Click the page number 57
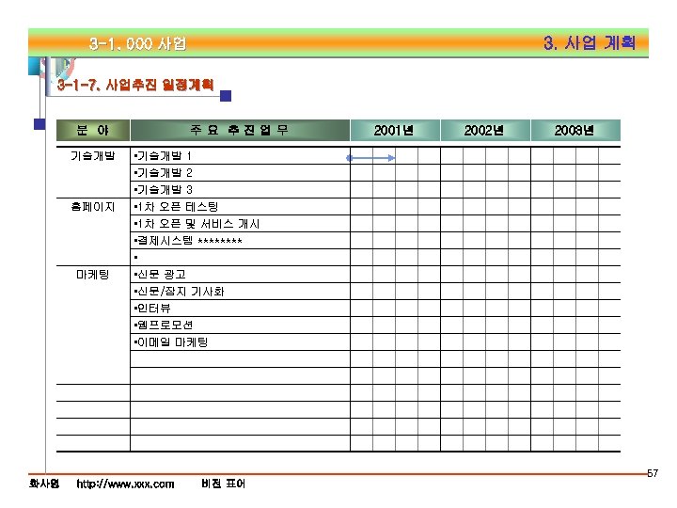This screenshot has height=508, width=677. [653, 473]
